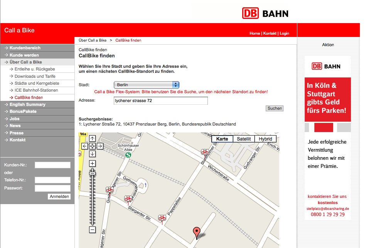Image resolution: width=366 pixels, height=248 pixels.
Task: Select Über Call a Bike menu item
Action: coord(37,62)
